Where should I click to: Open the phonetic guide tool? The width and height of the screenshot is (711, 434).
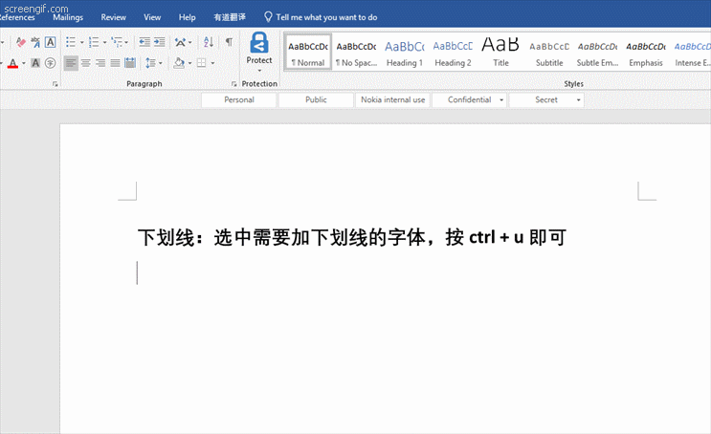click(x=35, y=42)
